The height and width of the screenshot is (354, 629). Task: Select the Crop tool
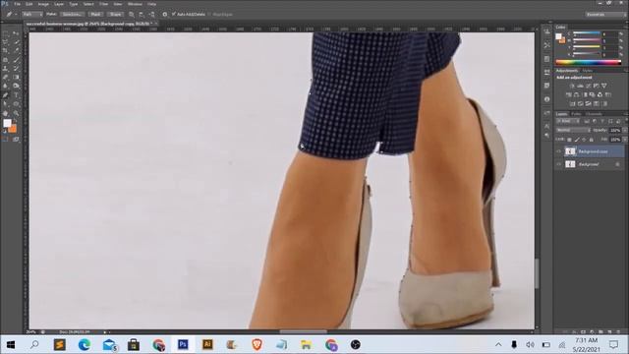coord(5,50)
